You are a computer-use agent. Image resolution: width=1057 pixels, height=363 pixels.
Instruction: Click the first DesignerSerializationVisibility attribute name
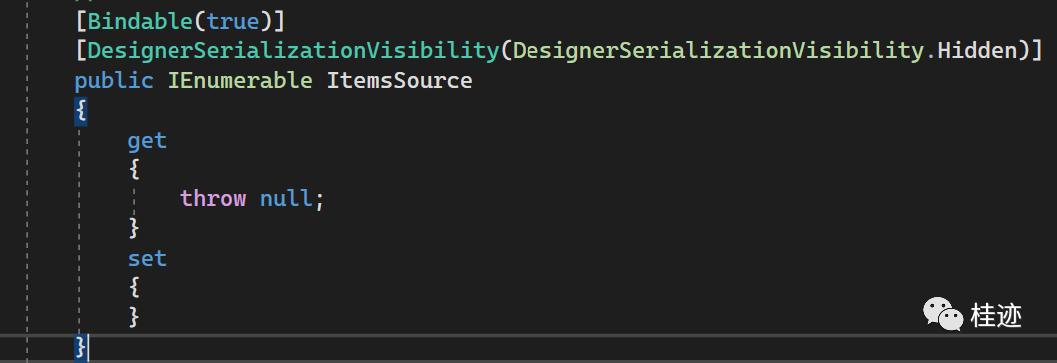(x=292, y=51)
